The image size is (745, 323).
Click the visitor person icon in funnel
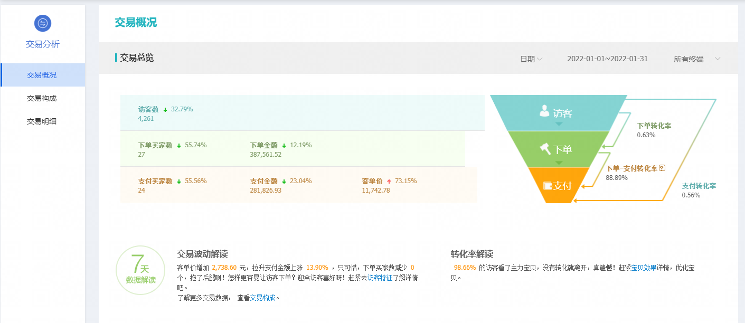[x=544, y=111]
